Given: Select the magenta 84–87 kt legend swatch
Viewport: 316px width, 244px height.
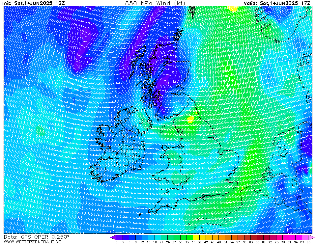Looking at the screenshot, I should (x=299, y=237).
